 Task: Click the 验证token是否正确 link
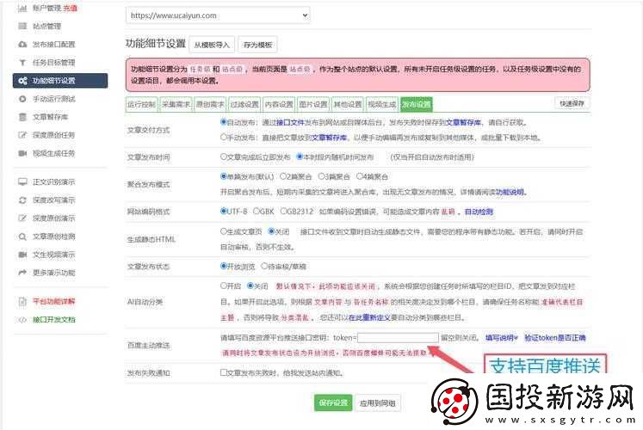(555, 338)
